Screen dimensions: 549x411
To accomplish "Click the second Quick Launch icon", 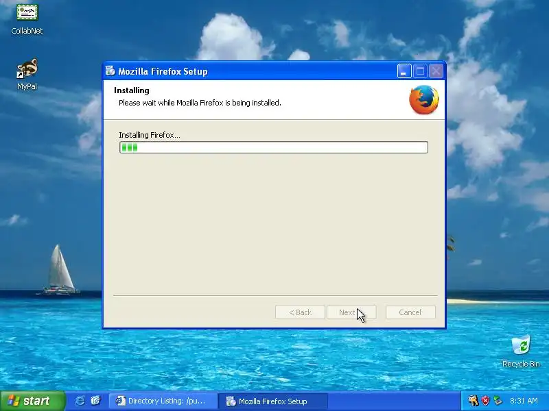I will pyautogui.click(x=95, y=401).
